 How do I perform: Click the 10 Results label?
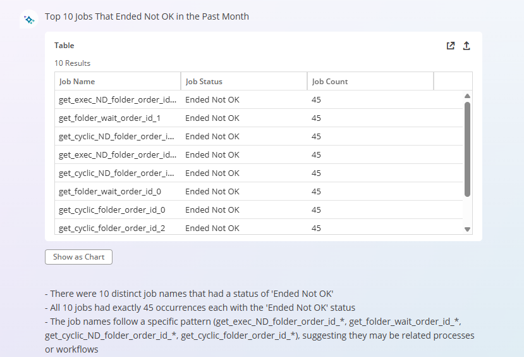tap(72, 63)
